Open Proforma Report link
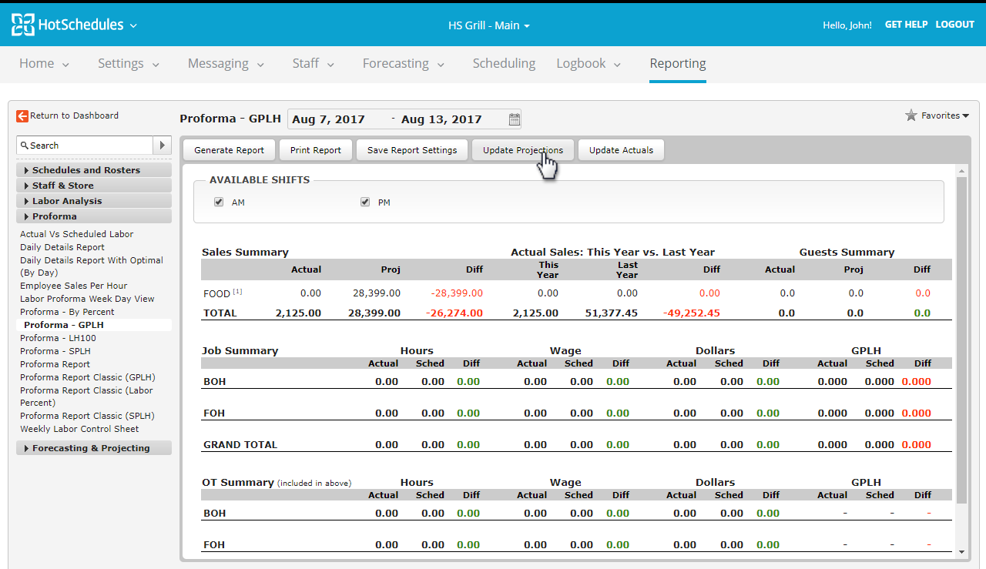This screenshot has height=569, width=986. [x=55, y=364]
